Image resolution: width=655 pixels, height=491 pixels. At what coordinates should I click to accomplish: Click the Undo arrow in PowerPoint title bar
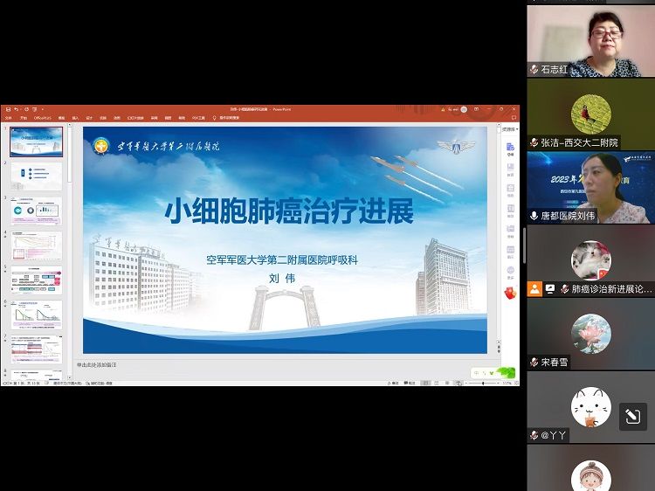[x=17, y=109]
